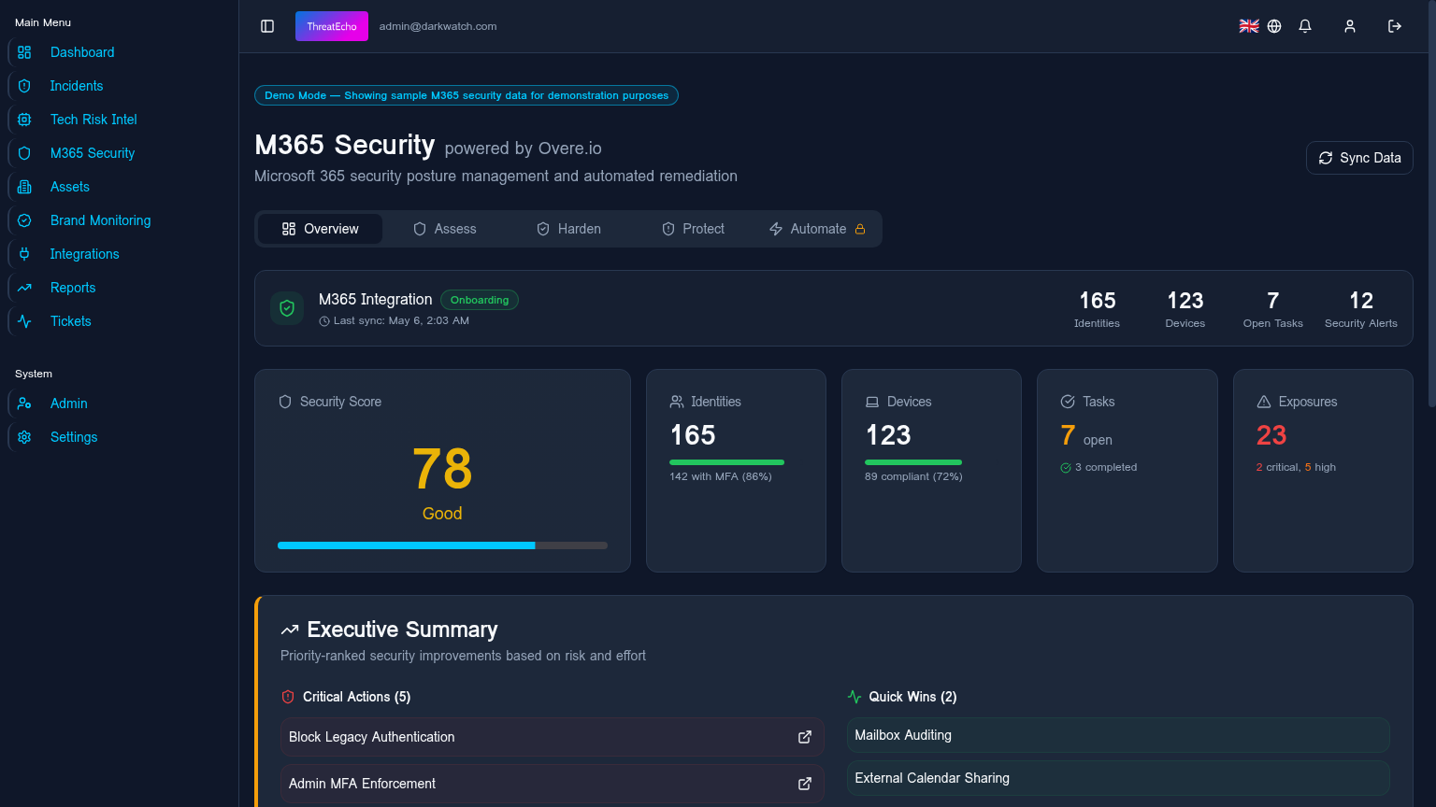Open Reports menu item

point(73,288)
